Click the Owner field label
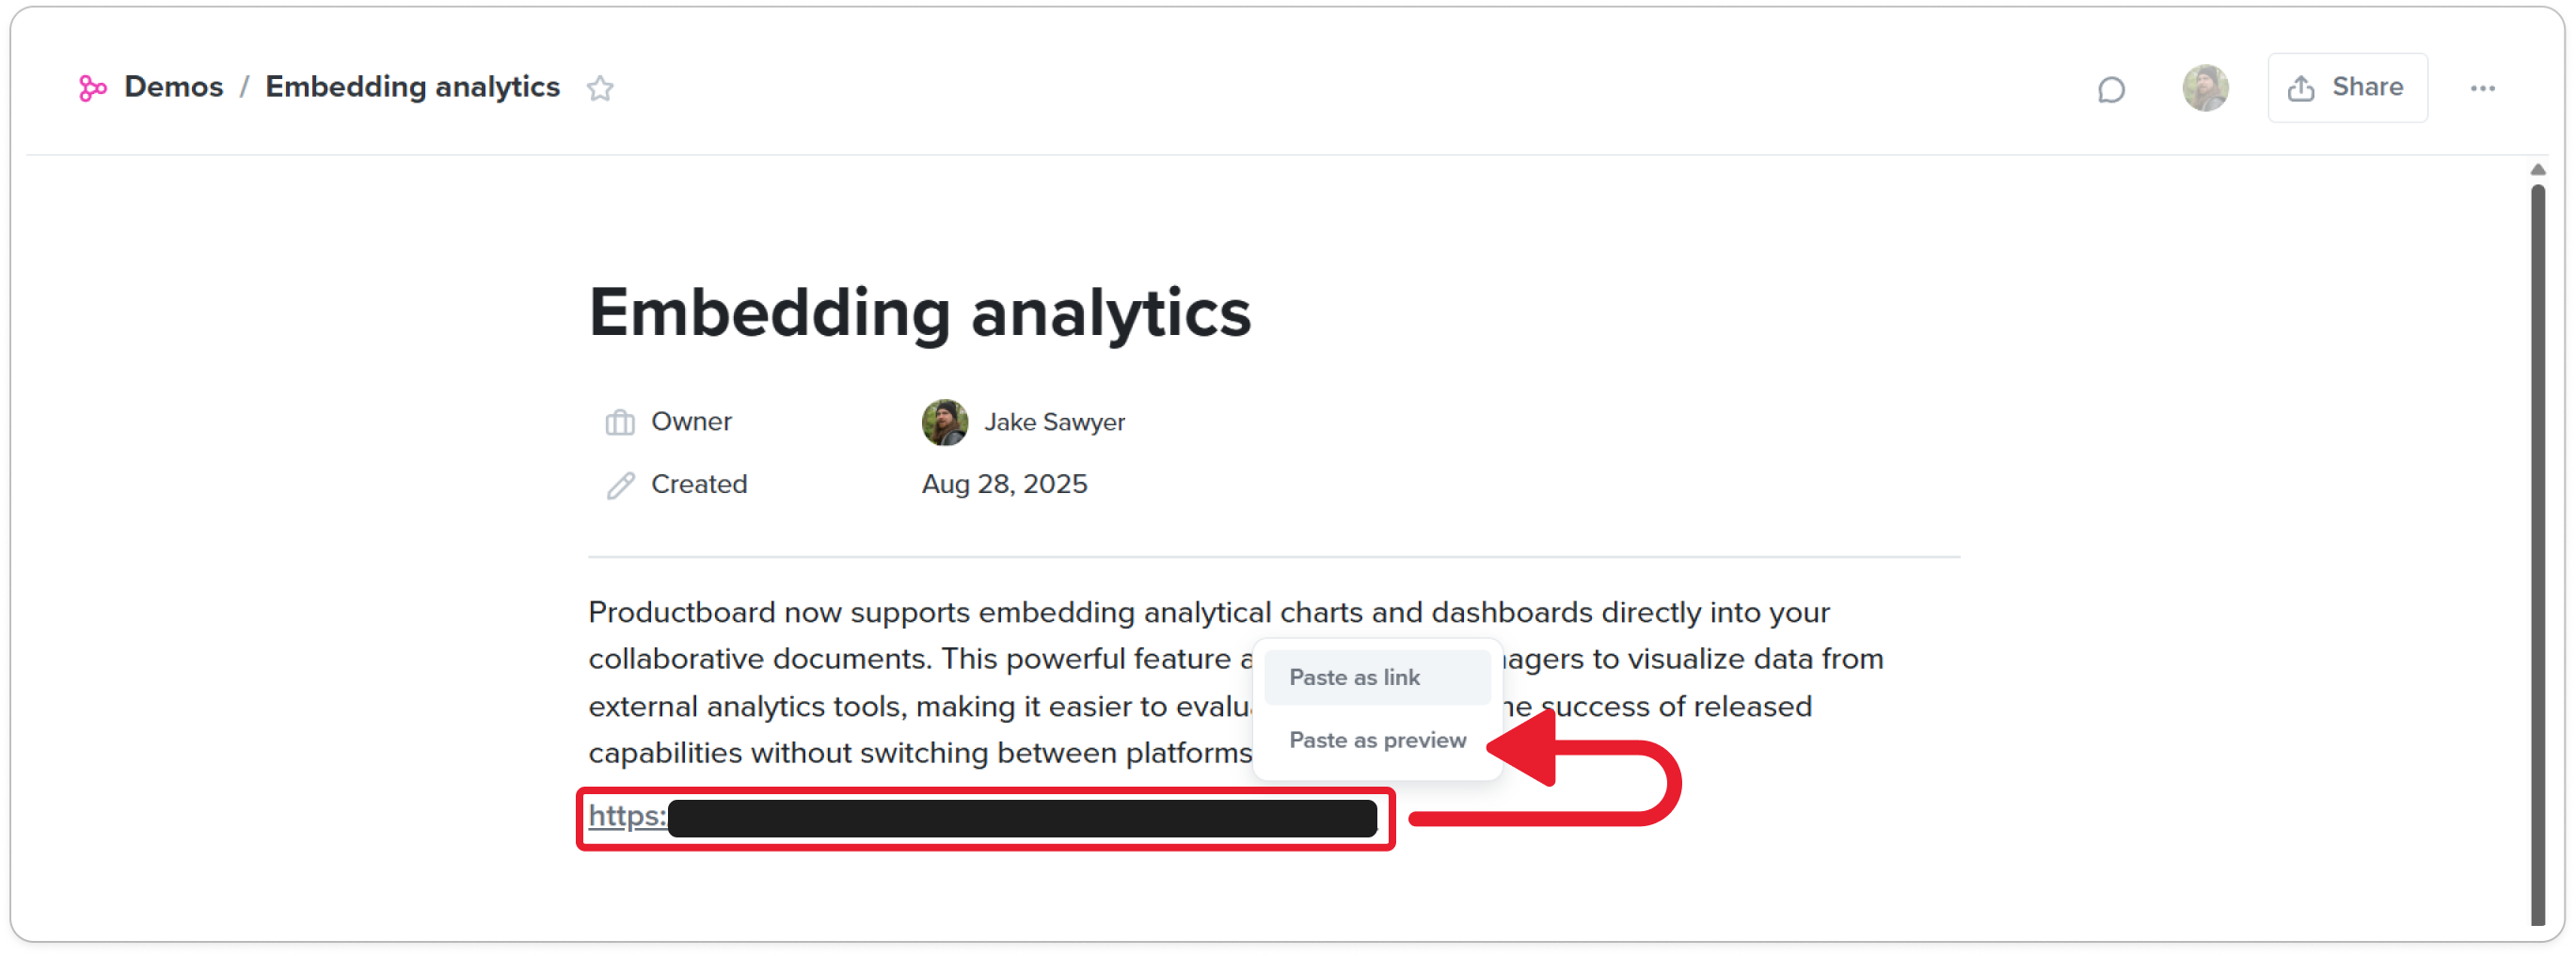 [691, 421]
